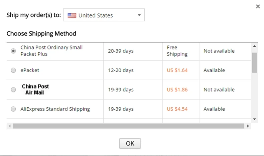
Task: Click the vertical scrollbar down arrow
Action: (254, 119)
